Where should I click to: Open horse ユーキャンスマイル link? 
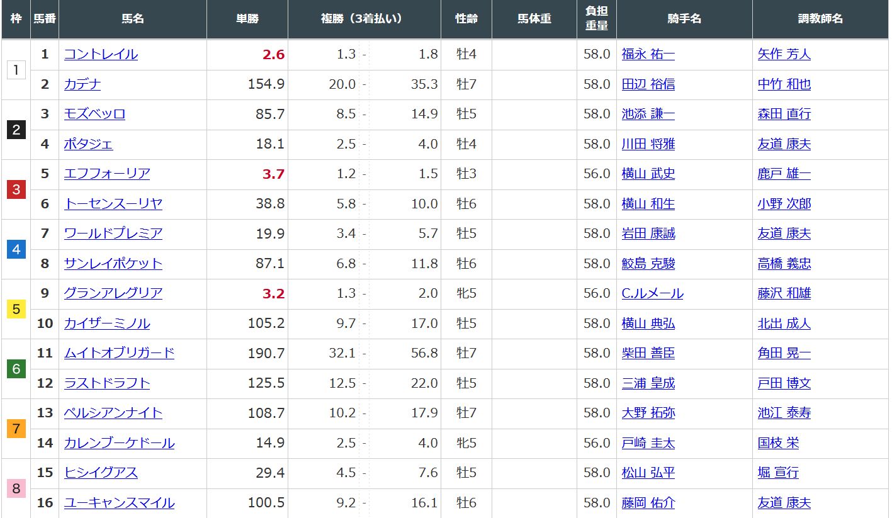point(119,503)
